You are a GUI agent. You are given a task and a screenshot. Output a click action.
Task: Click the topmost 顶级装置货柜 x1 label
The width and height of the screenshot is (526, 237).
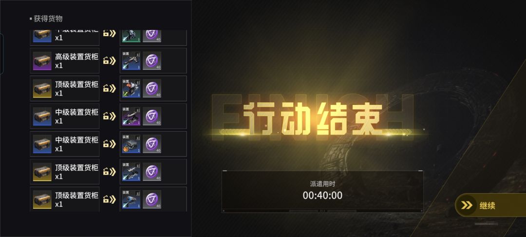76,89
